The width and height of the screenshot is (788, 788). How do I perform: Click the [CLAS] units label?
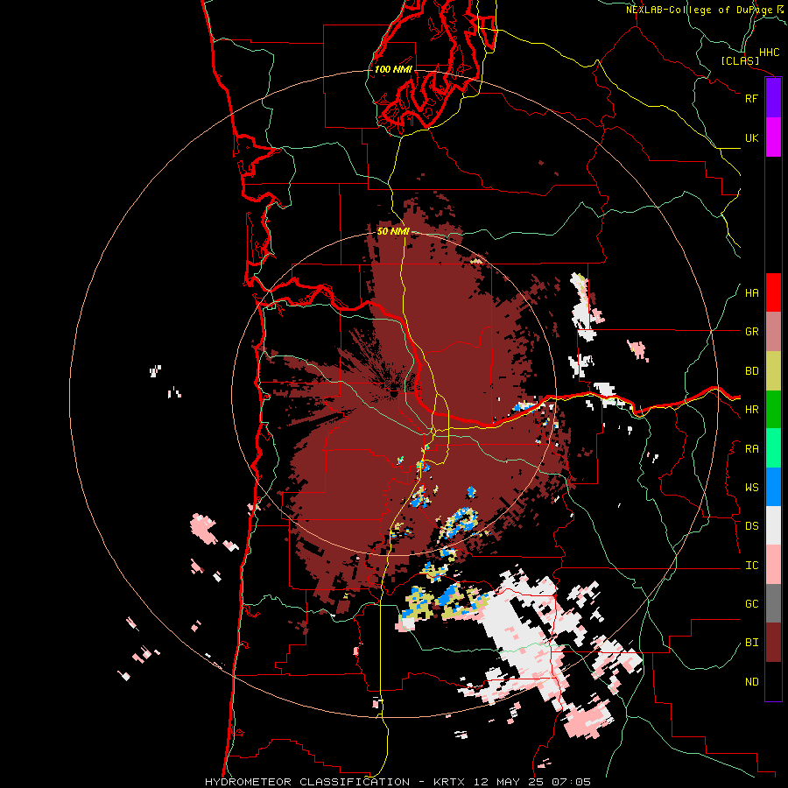[x=740, y=61]
